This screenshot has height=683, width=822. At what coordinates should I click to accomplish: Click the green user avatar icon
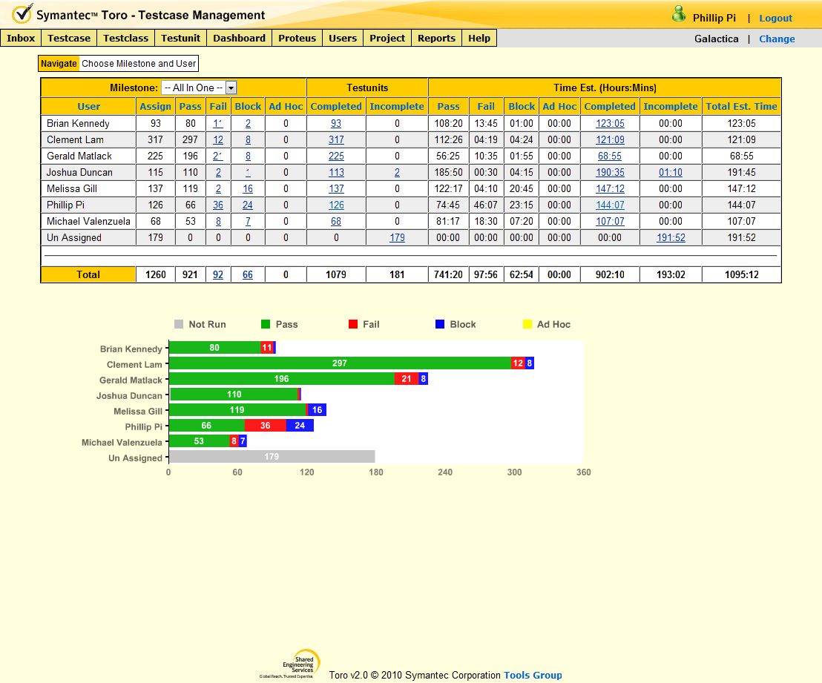point(678,14)
